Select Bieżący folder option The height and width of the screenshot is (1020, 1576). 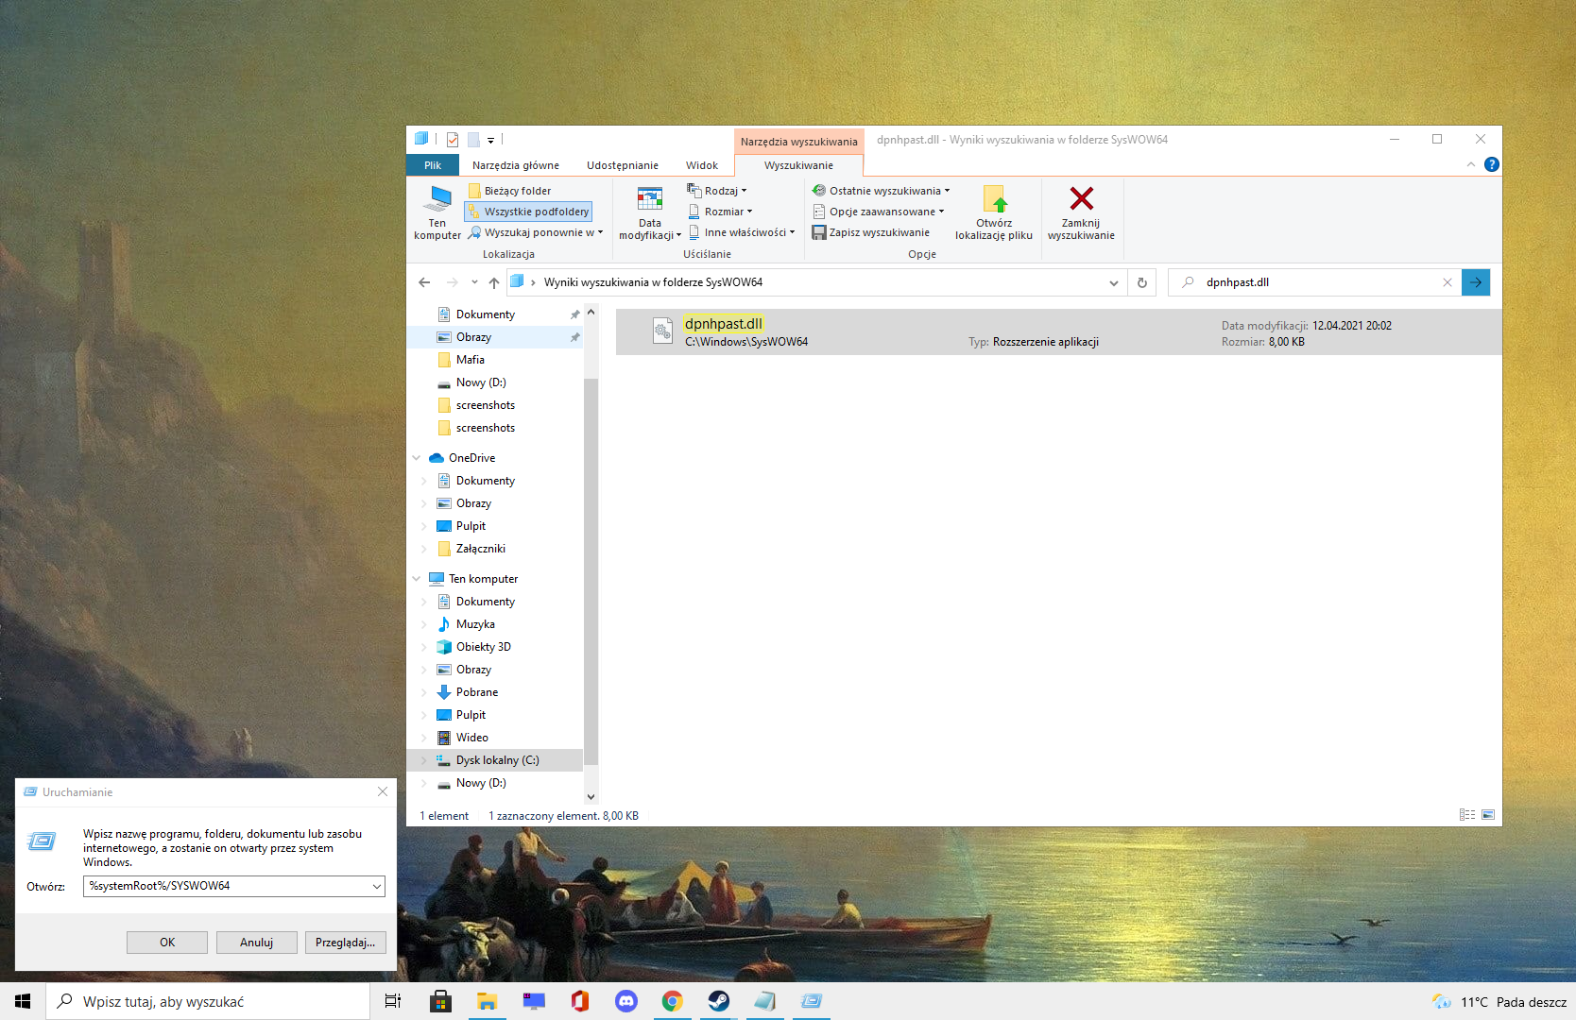tap(509, 191)
